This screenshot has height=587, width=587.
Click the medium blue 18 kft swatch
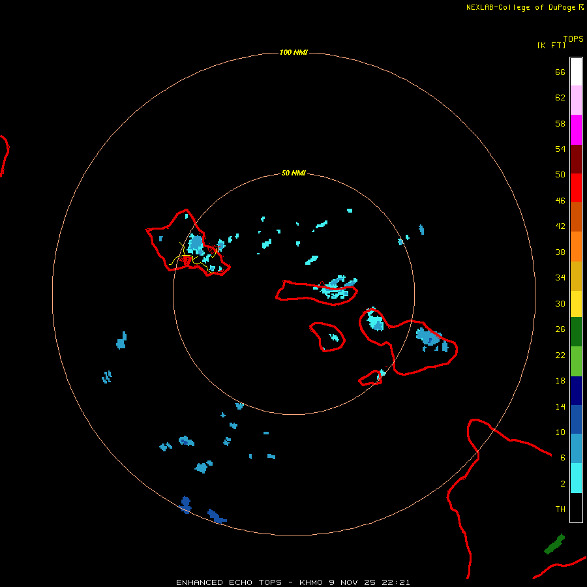tap(576, 419)
